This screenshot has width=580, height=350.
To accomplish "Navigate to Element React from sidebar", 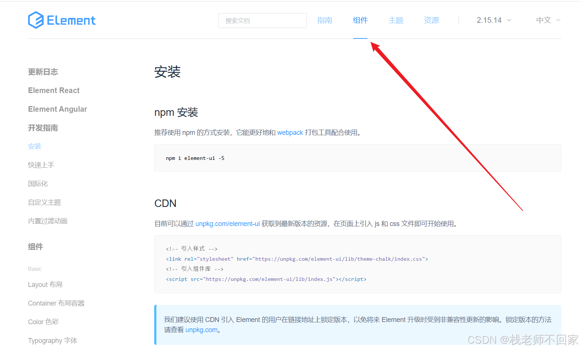I will (54, 90).
